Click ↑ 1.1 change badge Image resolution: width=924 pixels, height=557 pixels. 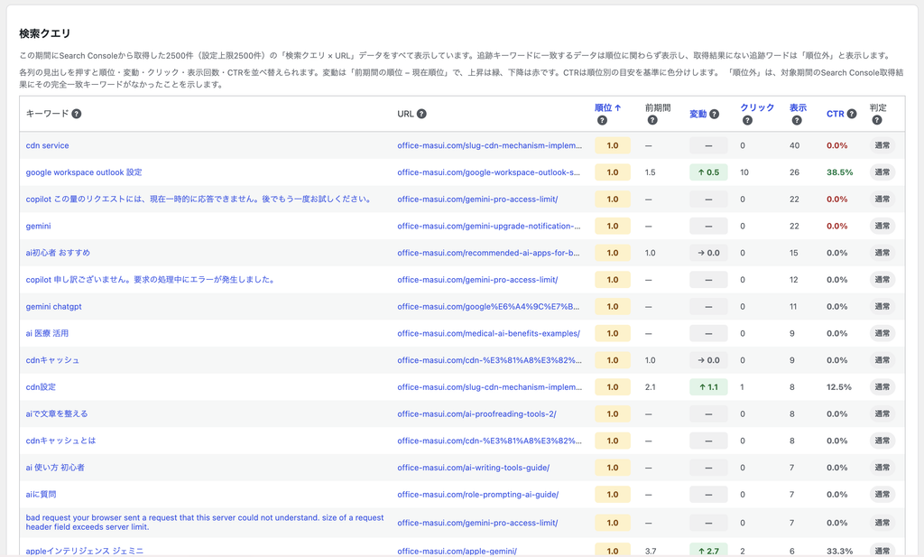(708, 386)
